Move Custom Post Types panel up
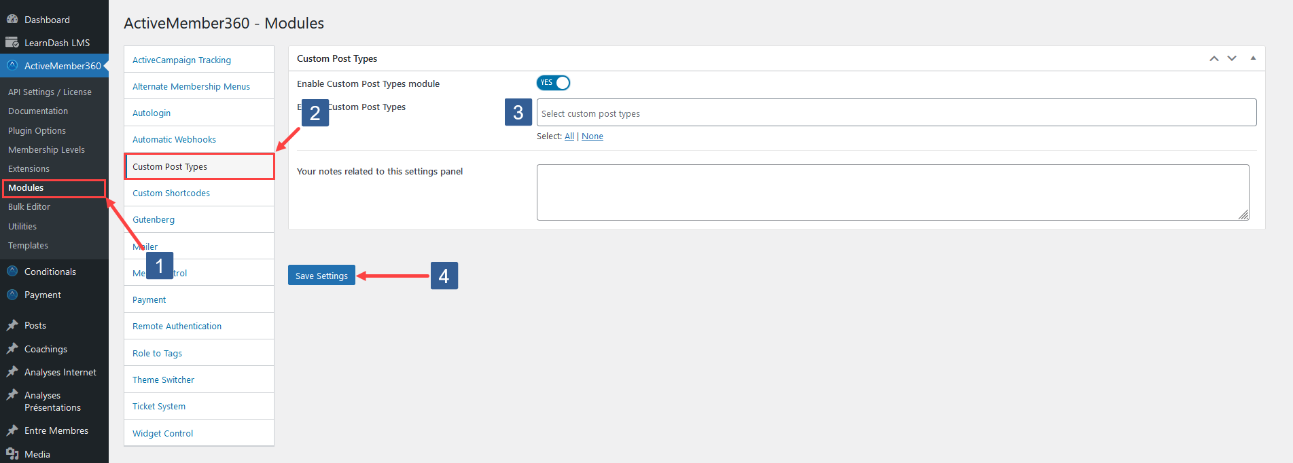 click(1214, 58)
